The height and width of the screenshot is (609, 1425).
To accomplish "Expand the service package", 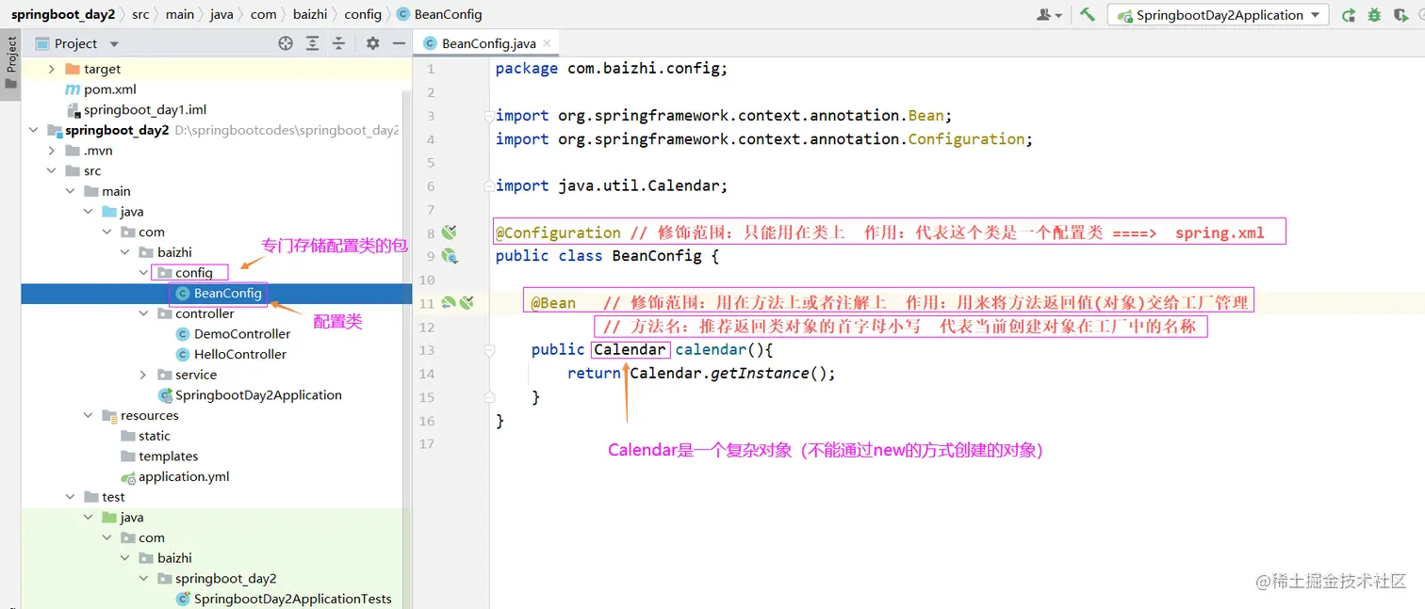I will pos(143,375).
